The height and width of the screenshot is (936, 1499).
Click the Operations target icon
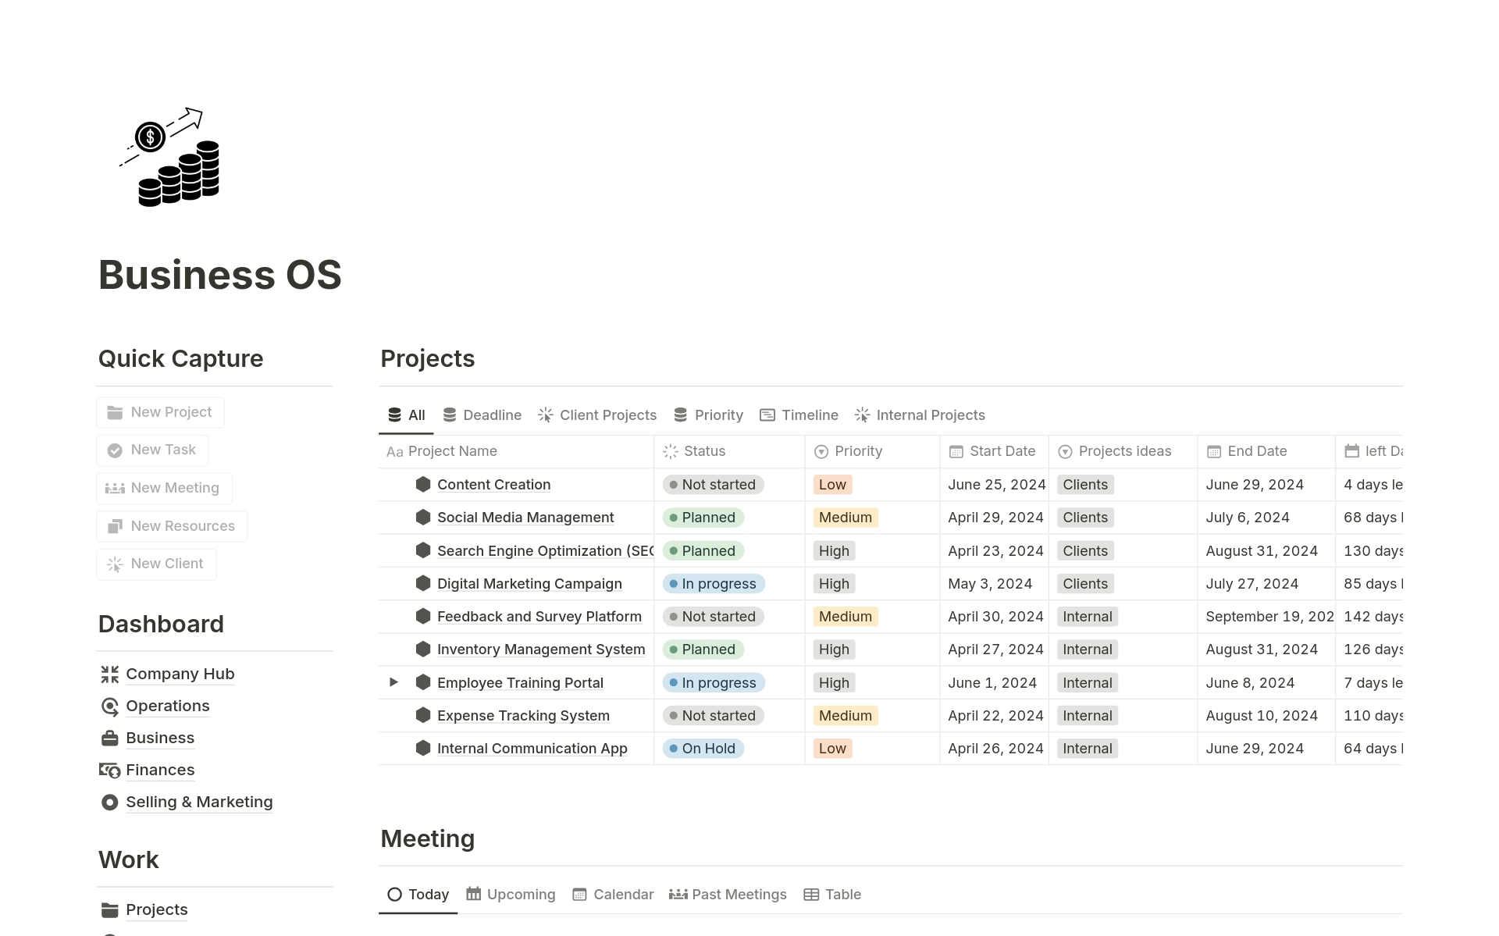pos(110,706)
